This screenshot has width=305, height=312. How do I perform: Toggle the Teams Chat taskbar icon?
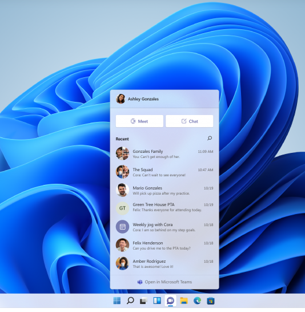(x=170, y=301)
